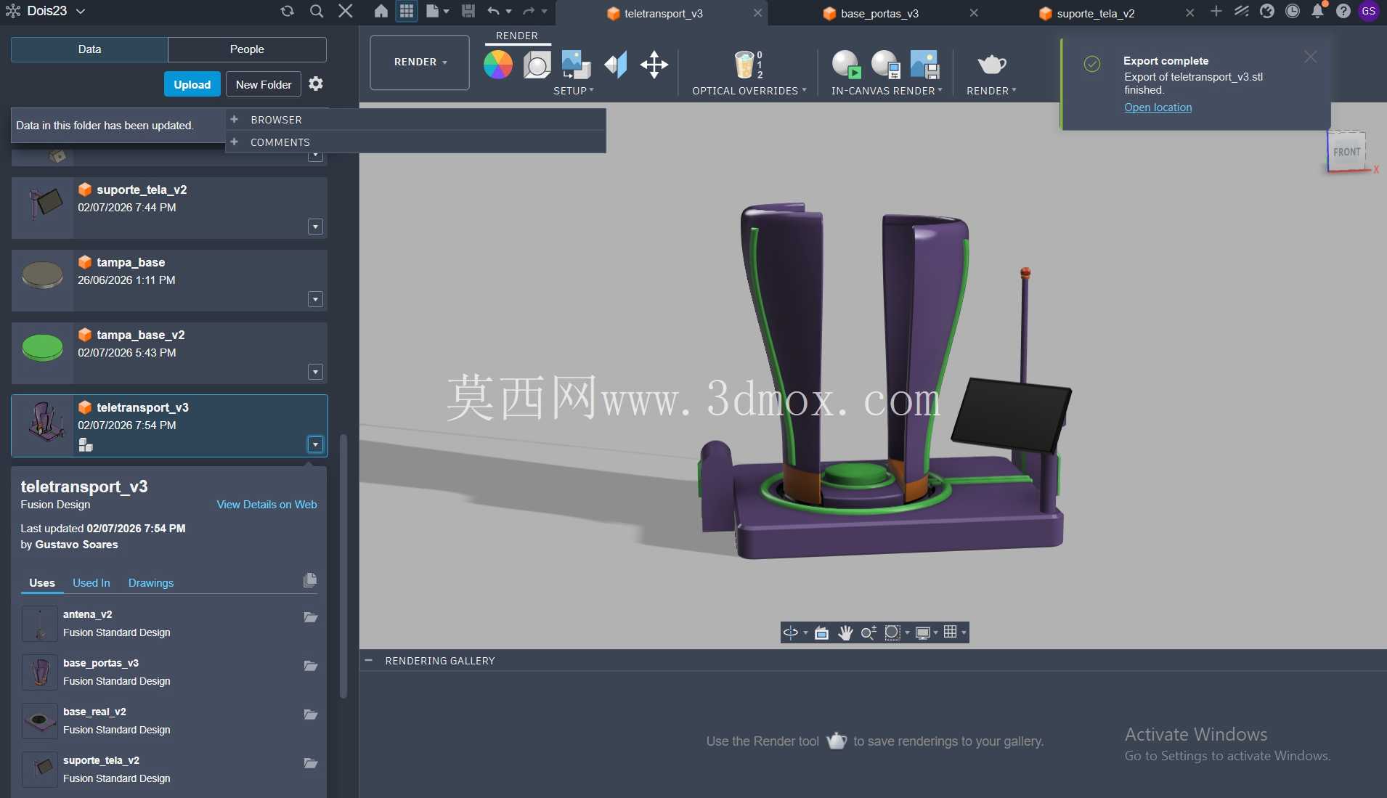Screen dimensions: 1387x798
Task: Open the Decal tool
Action: (x=577, y=65)
